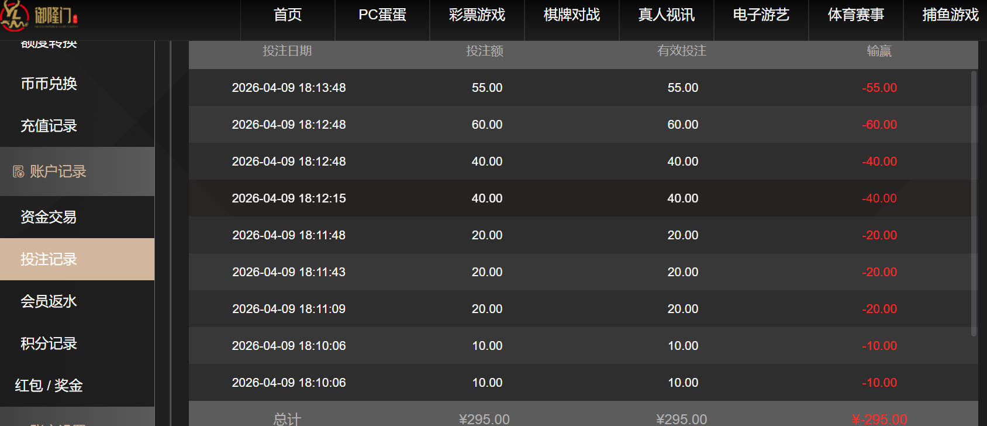Open 红包 / 奖金 in the sidebar

49,386
